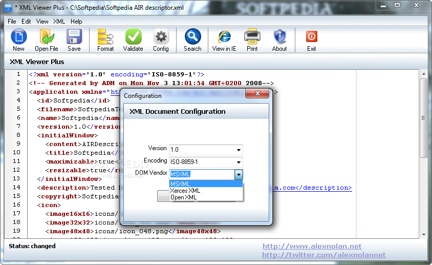Open the XML menu
This screenshot has width=432, height=265.
pos(59,22)
